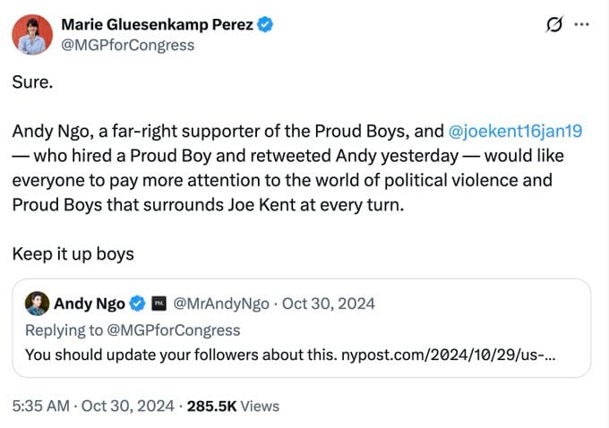The image size is (609, 428).
Task: Click the 'Replying to @MGPforCongress' line
Action: tap(133, 330)
